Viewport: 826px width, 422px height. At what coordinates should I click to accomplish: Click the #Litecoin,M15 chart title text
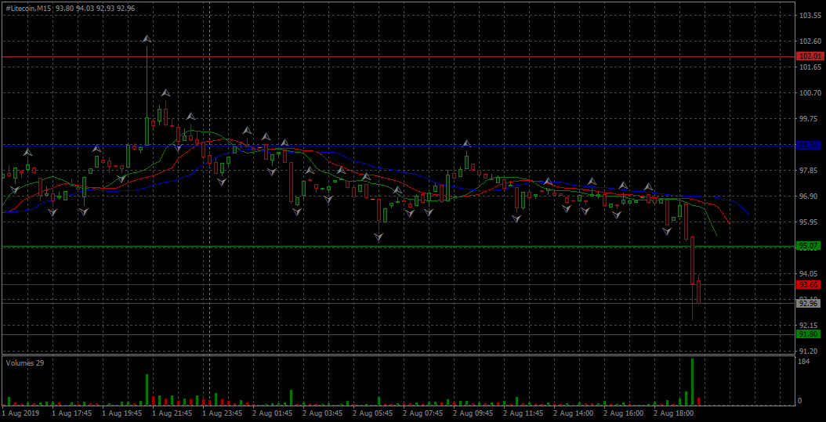(x=27, y=8)
